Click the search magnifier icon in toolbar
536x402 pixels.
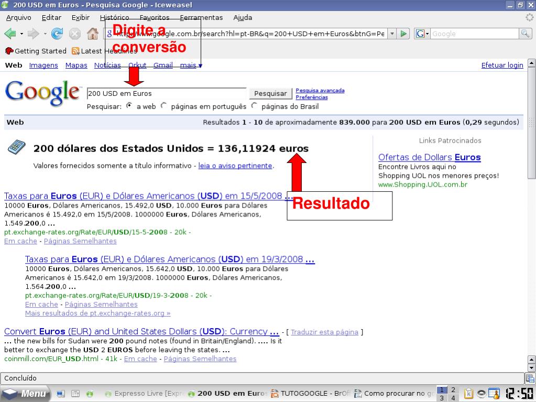click(525, 34)
